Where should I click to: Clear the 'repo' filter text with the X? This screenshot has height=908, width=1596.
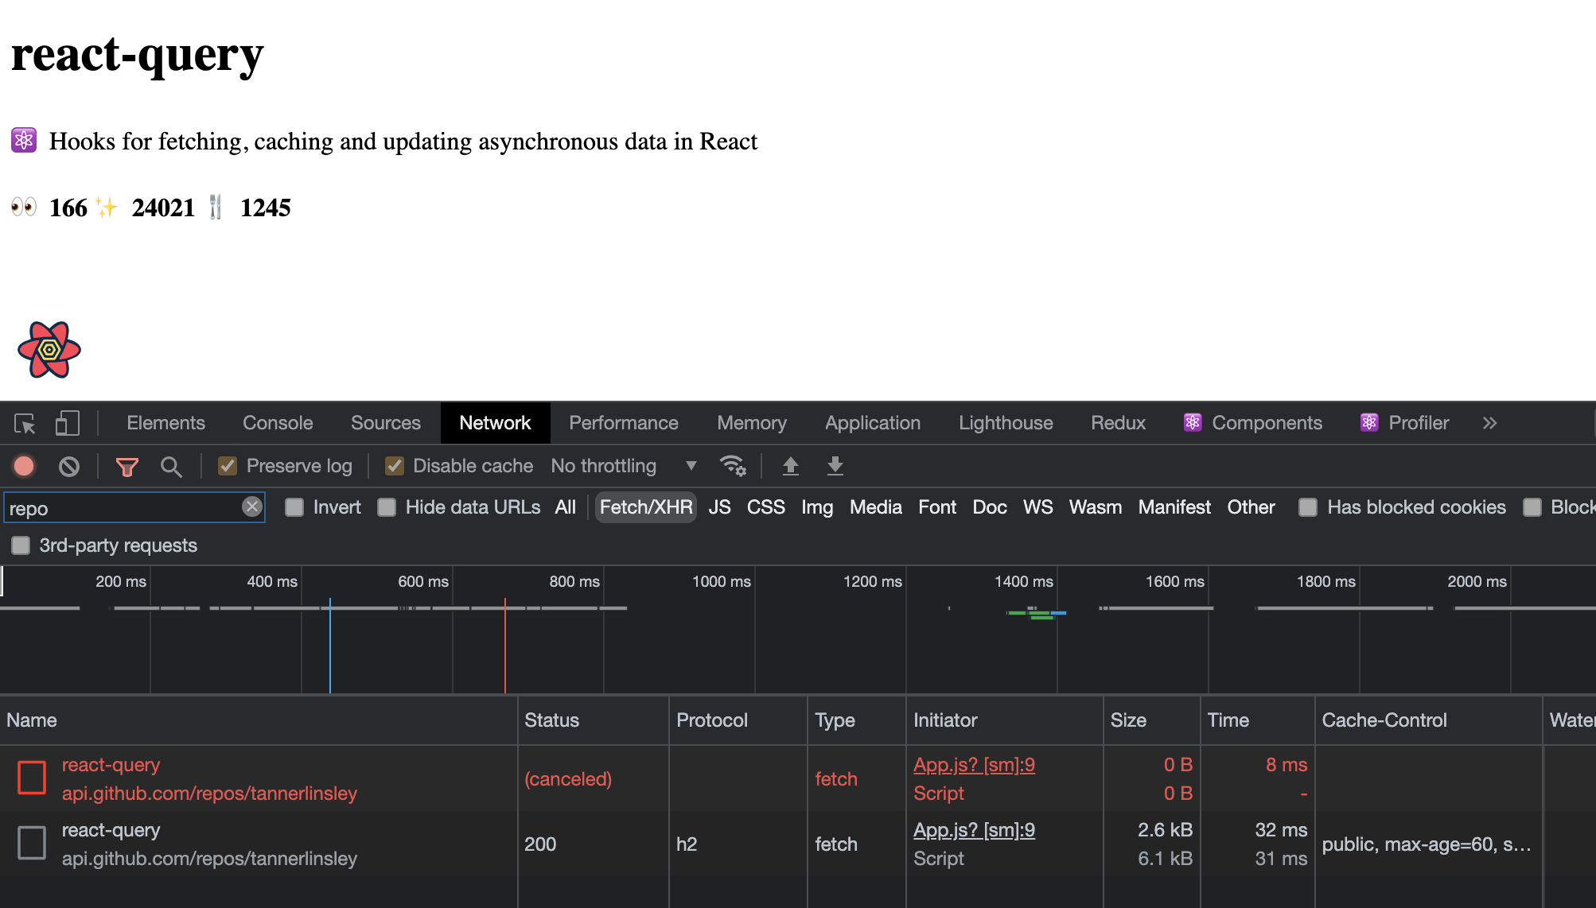pos(251,507)
